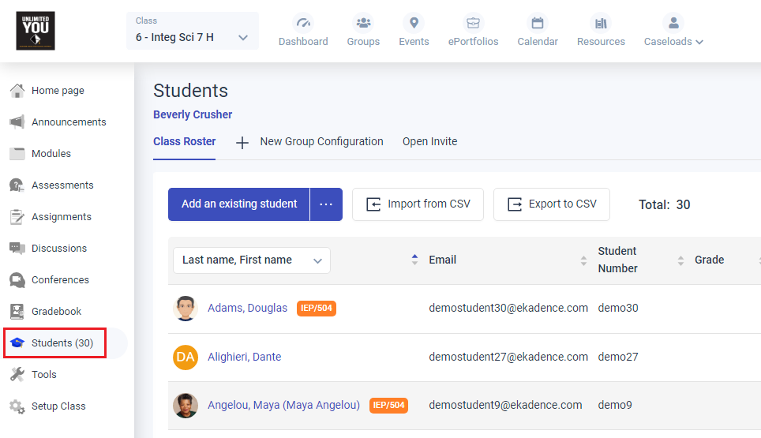Click the Assignments pencil-paper icon

pos(17,217)
